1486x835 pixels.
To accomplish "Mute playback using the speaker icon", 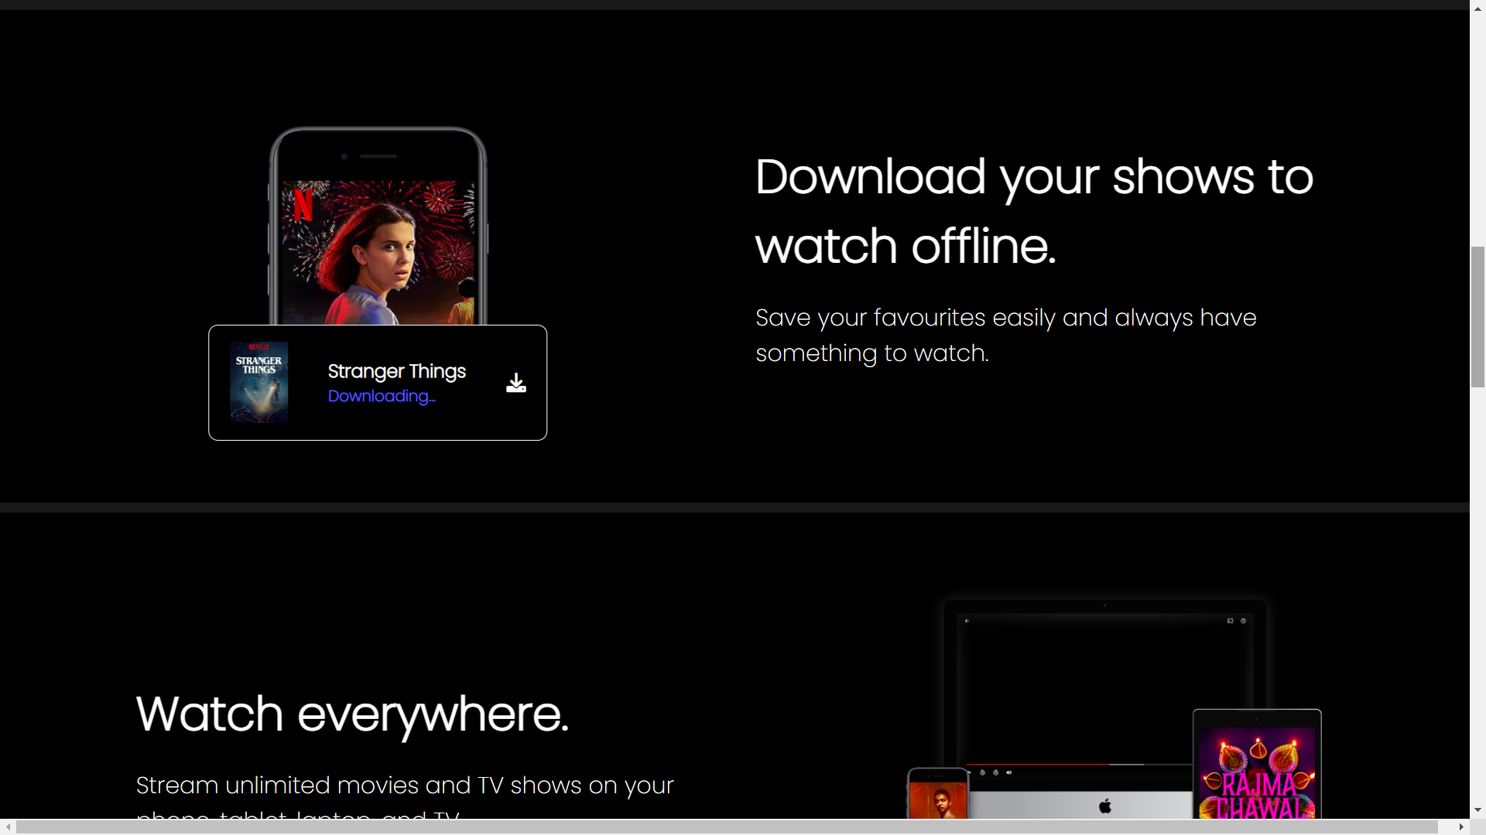I will tap(1009, 772).
